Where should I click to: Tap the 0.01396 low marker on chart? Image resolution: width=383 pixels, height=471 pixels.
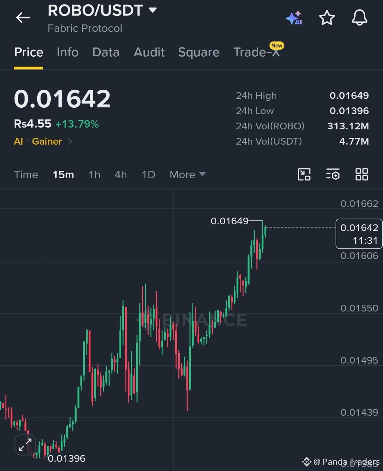coord(67,458)
